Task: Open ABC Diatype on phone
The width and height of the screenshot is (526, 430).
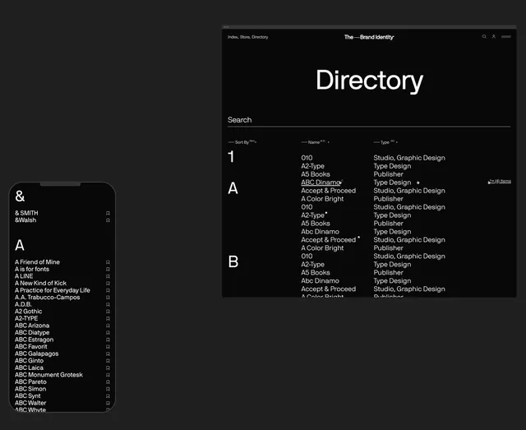Action: [x=32, y=333]
